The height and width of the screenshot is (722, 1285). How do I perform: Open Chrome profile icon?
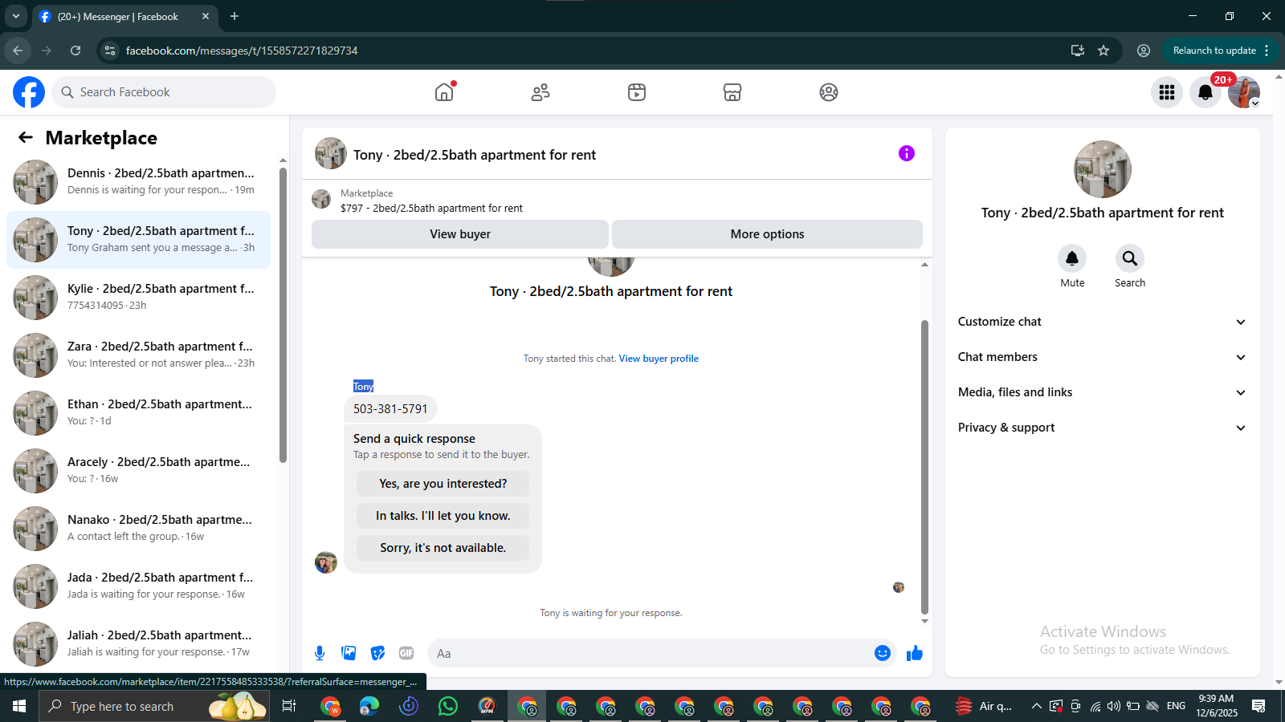1144,51
